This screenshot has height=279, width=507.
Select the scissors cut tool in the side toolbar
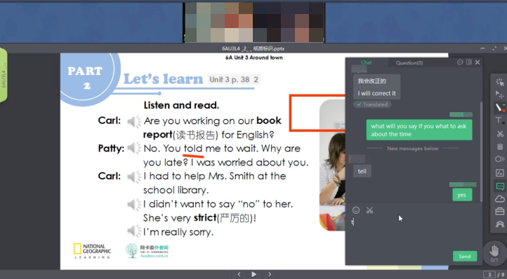500,134
